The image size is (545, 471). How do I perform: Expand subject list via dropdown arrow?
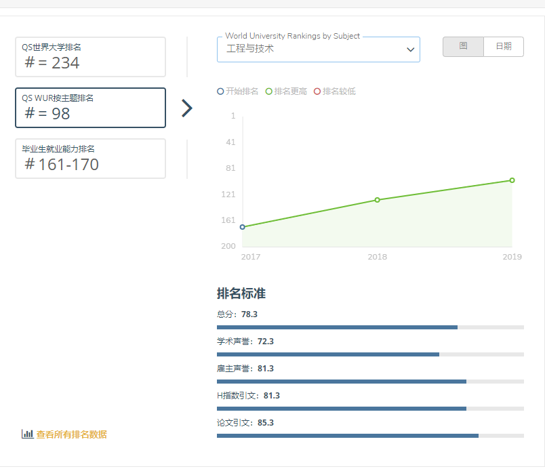[410, 49]
